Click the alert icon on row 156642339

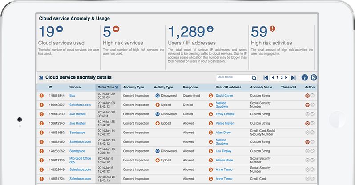click(42, 114)
